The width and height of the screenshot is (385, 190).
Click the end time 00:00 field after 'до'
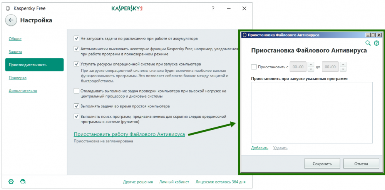(330, 67)
